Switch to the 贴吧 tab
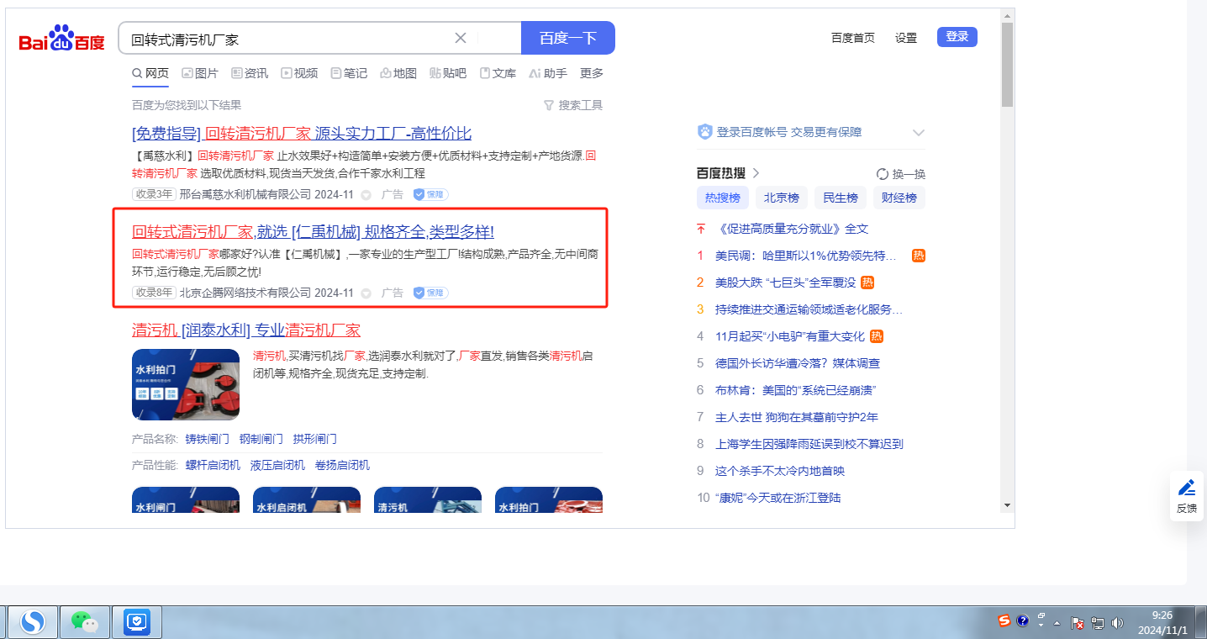1207x639 pixels. (448, 73)
